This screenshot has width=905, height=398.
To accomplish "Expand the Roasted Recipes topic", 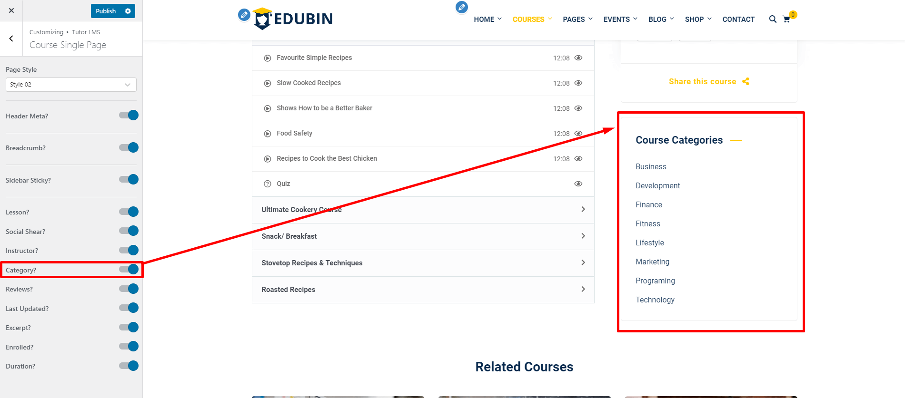I will pyautogui.click(x=423, y=290).
